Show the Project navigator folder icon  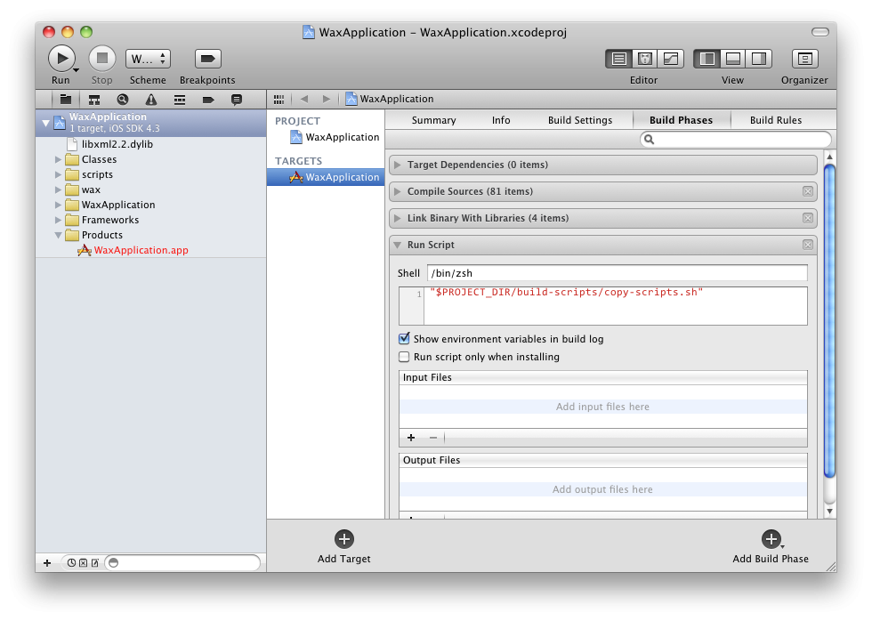[x=66, y=100]
